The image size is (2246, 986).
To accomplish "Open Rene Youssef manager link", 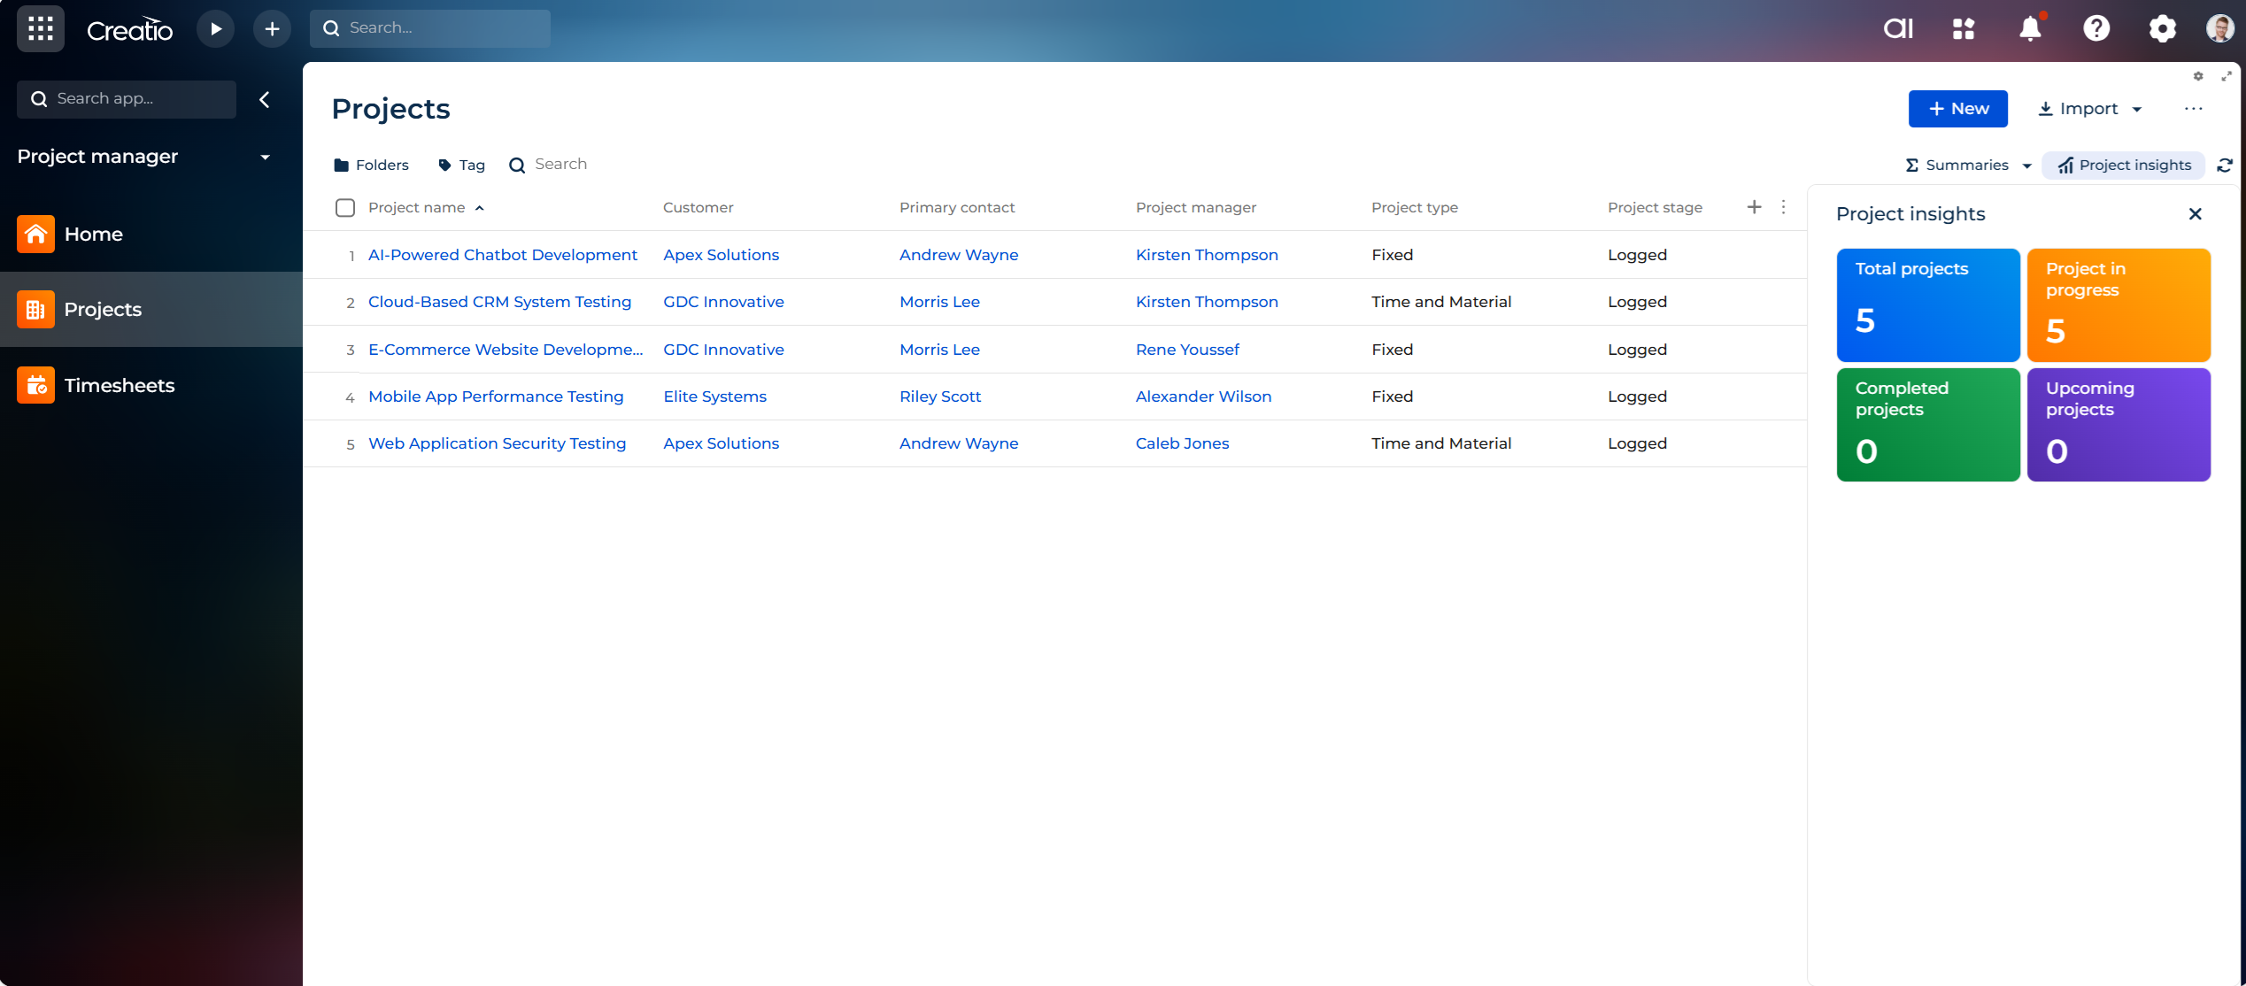I will point(1187,350).
